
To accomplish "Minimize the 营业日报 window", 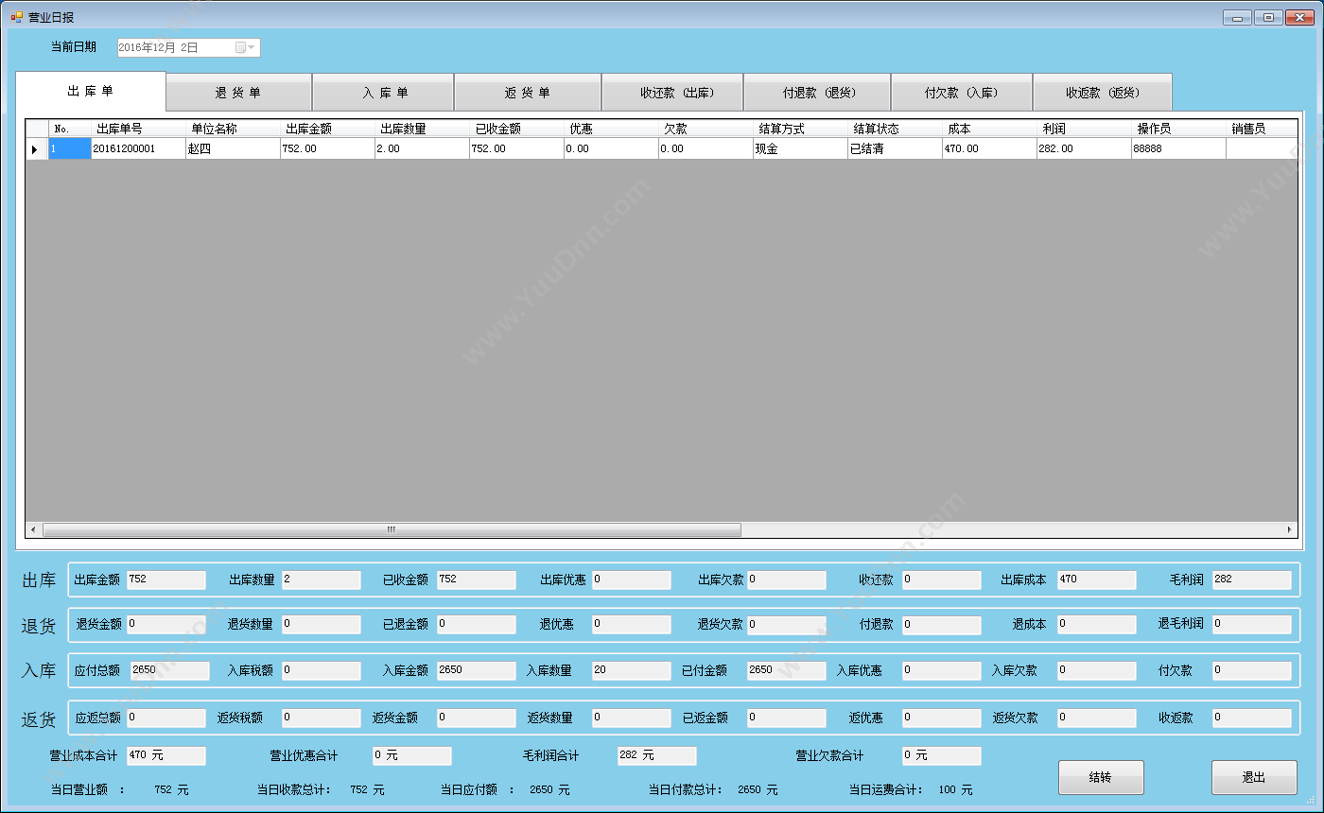I will point(1236,17).
